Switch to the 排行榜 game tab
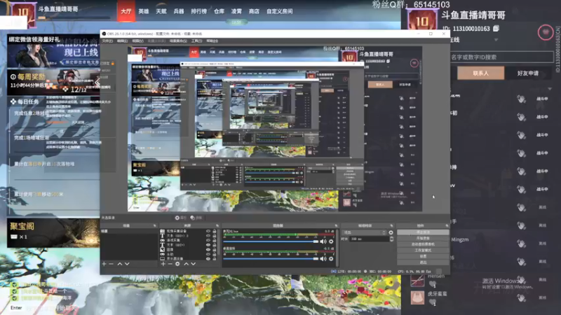 coord(198,11)
